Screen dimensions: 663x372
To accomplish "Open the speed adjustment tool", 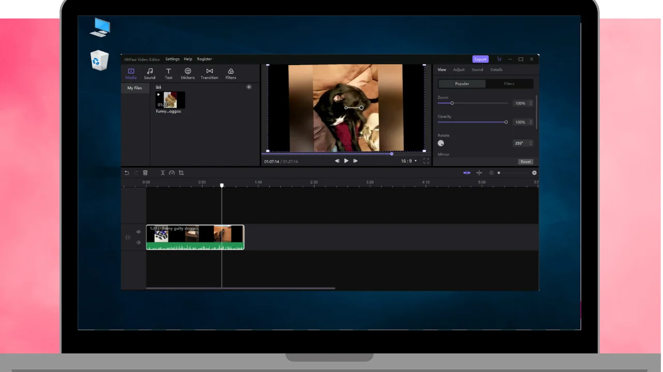I will point(172,173).
